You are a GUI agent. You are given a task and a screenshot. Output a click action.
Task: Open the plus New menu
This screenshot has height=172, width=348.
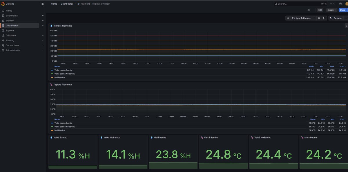point(332,4)
